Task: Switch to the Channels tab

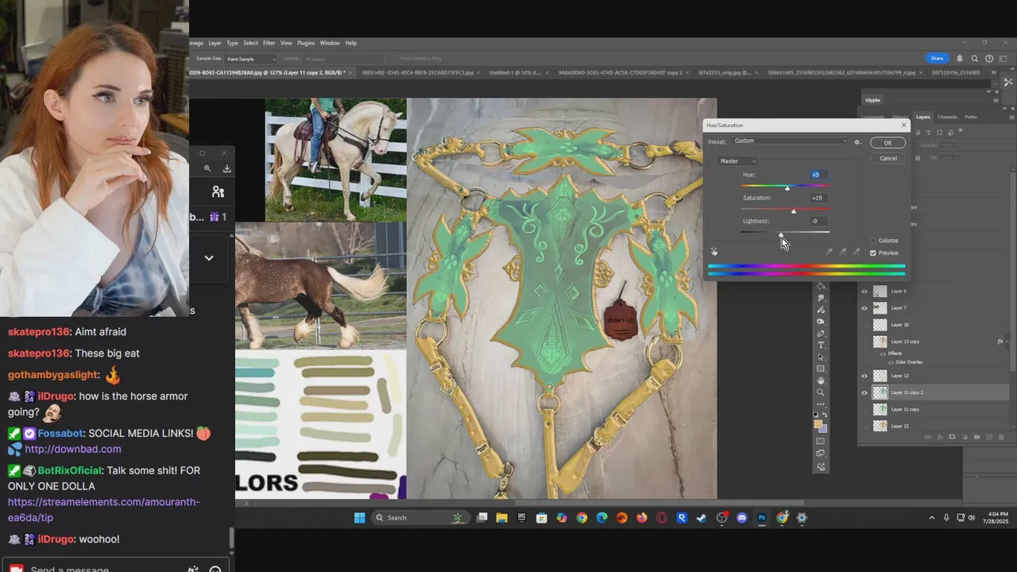Action: (947, 117)
